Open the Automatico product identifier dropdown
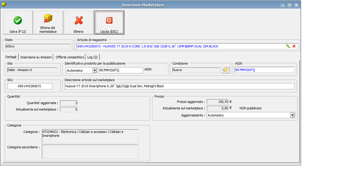This screenshot has width=341, height=191. coord(94,70)
